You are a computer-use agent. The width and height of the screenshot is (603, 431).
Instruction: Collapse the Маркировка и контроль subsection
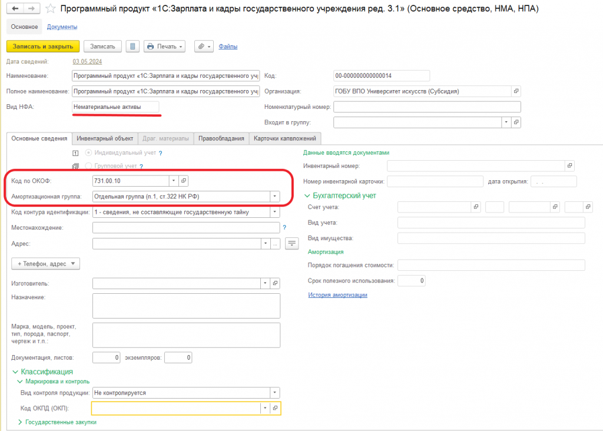(20, 382)
